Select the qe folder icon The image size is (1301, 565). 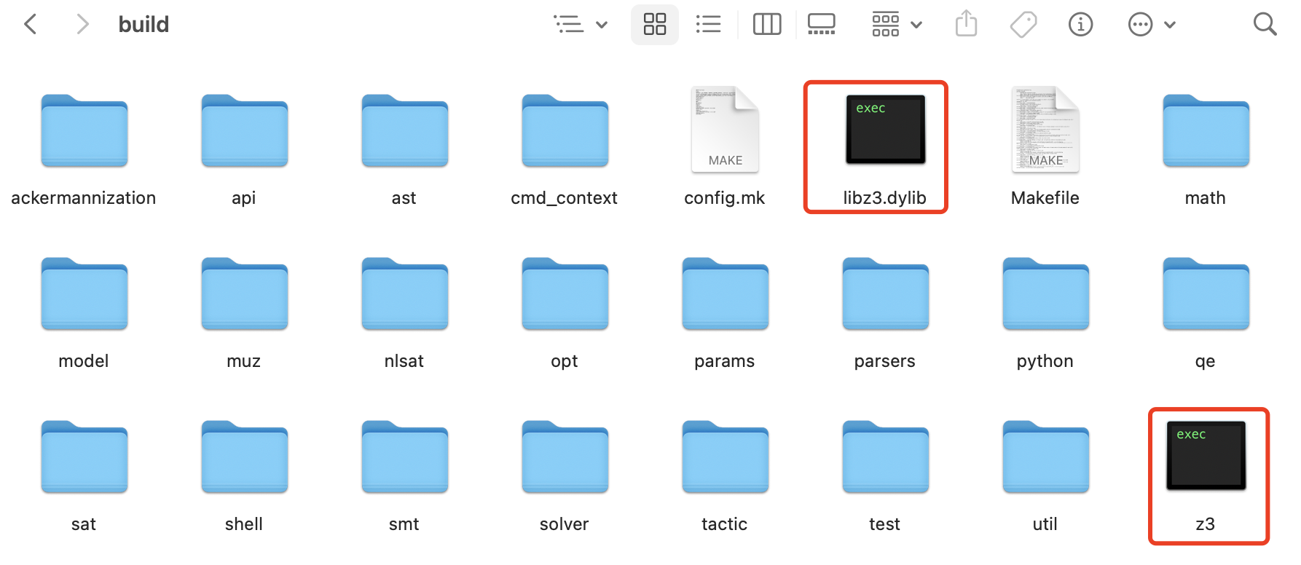tap(1206, 294)
